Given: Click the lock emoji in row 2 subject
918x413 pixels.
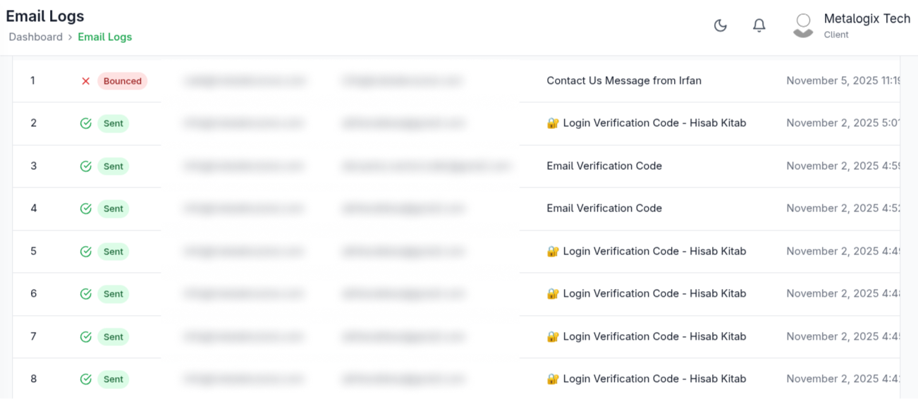Looking at the screenshot, I should click(553, 123).
